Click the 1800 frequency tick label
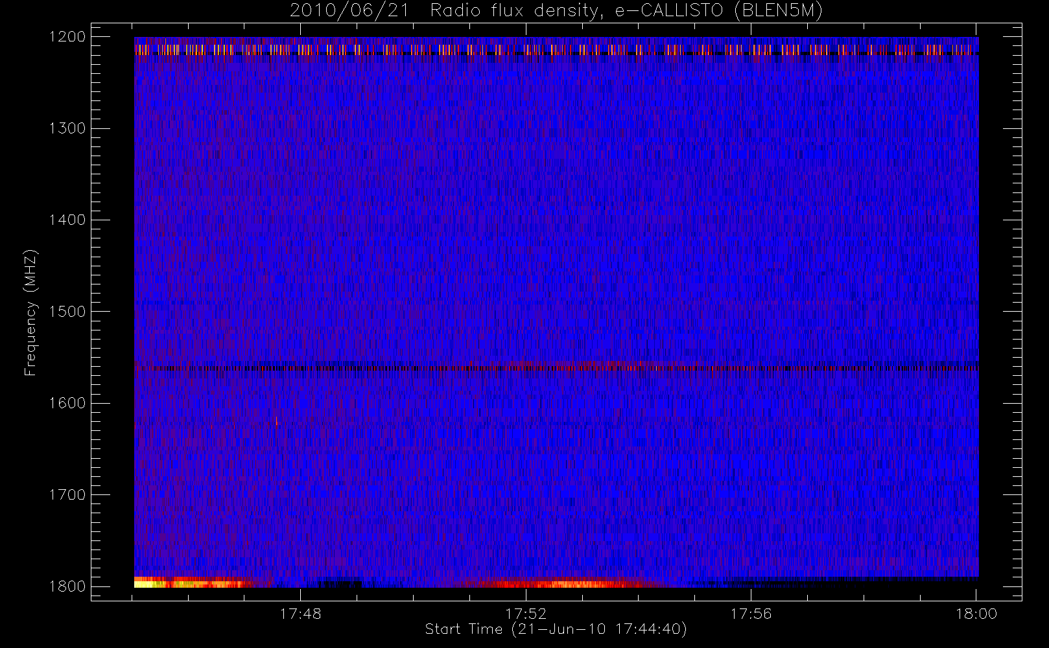Image resolution: width=1049 pixels, height=648 pixels. pos(67,586)
